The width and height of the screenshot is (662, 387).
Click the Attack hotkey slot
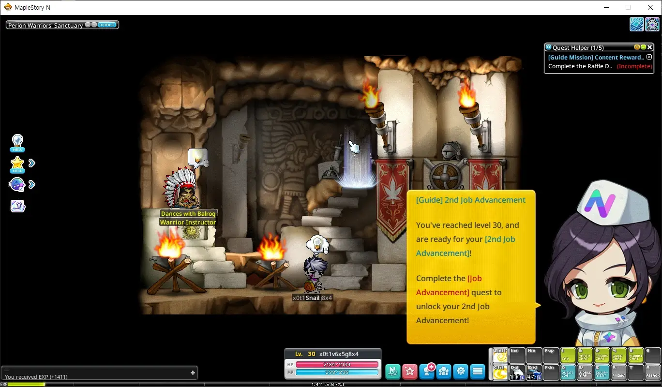653,372
